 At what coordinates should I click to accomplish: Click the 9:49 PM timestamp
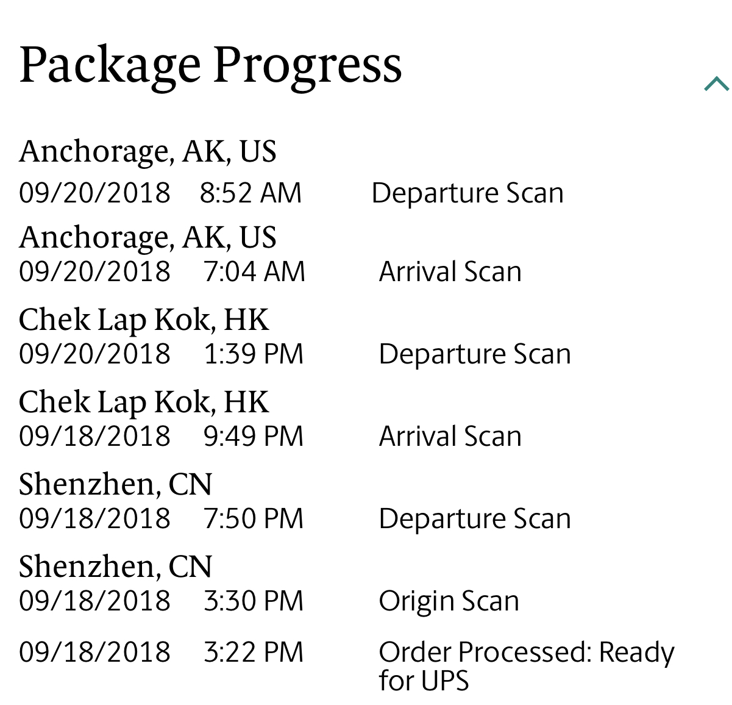click(254, 436)
